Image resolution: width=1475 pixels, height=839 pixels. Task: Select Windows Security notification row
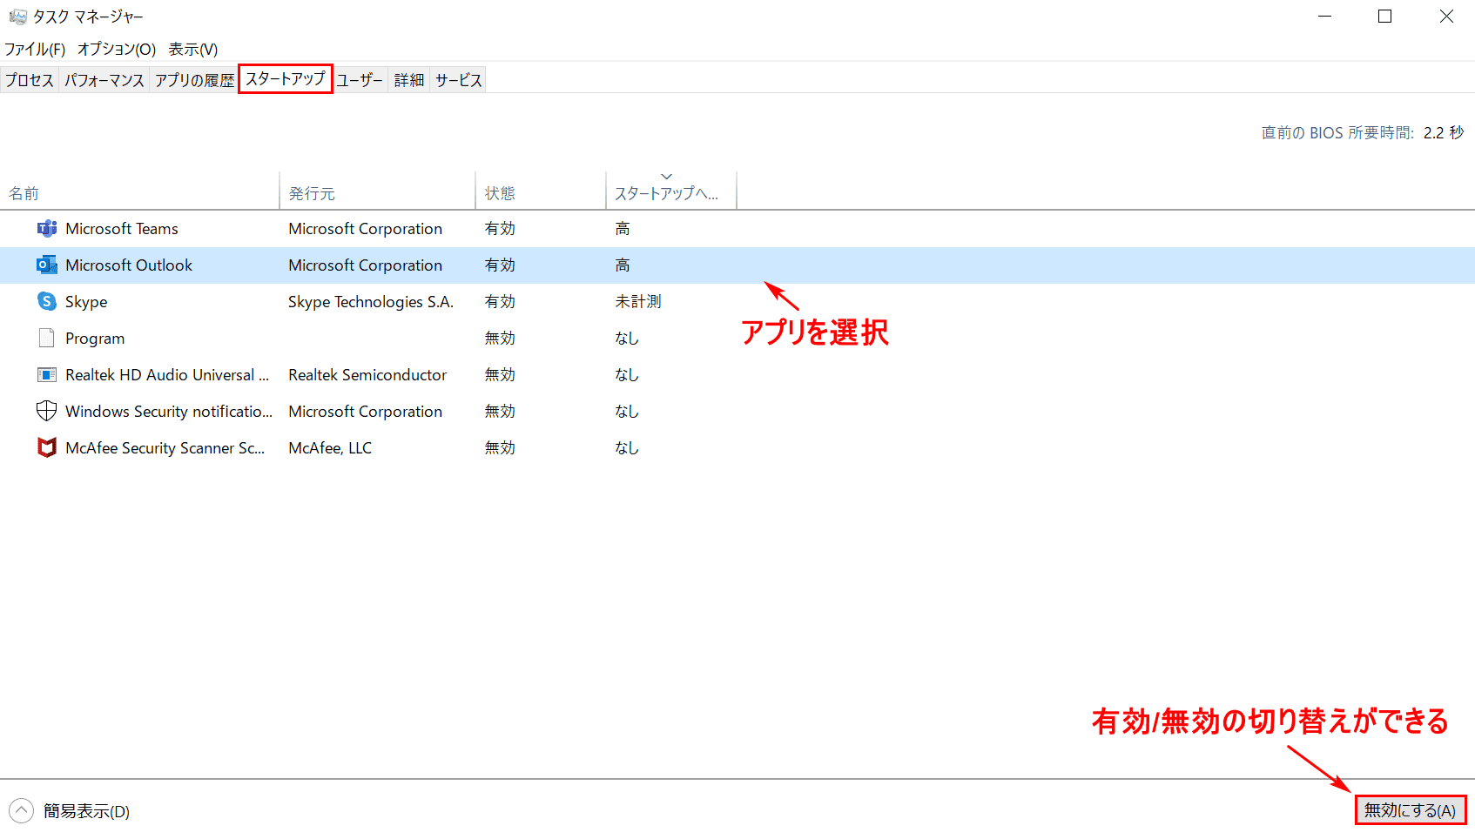(x=737, y=412)
